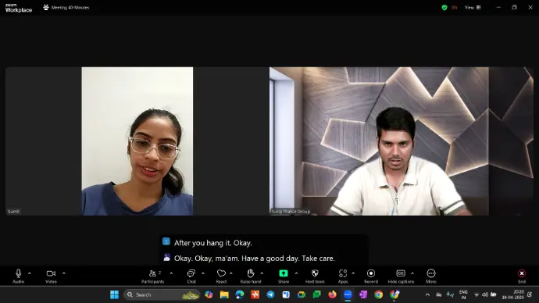Select Suraj Thakur Group video tile

click(401, 141)
